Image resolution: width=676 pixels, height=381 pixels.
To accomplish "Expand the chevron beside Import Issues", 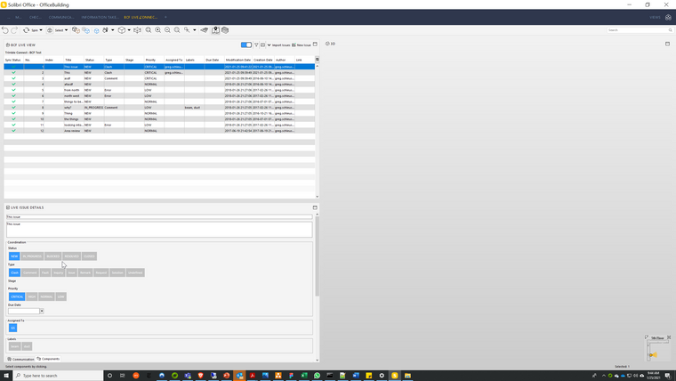I will pos(269,45).
